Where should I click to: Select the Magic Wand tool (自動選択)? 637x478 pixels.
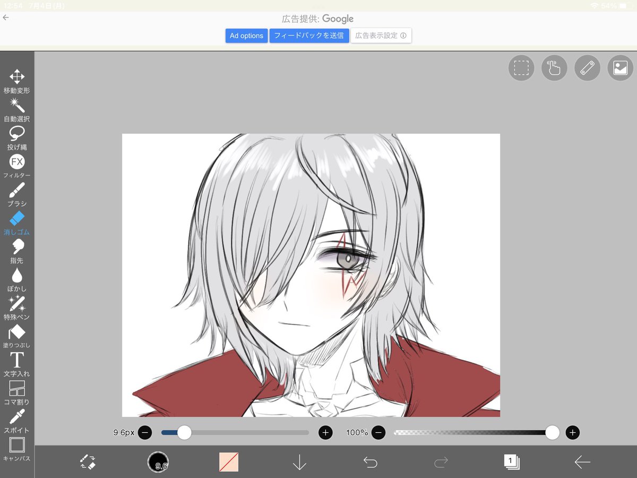pos(17,109)
